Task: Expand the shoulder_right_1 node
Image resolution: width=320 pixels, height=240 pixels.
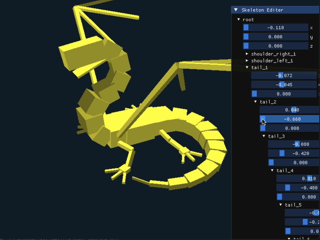Action: coord(247,54)
